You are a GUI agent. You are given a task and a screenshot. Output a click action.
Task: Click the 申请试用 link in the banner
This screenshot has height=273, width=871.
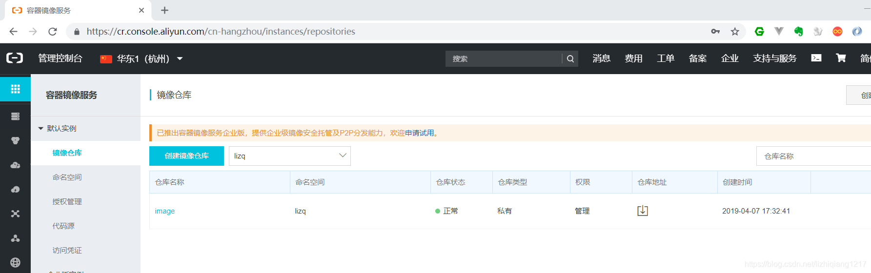[419, 133]
